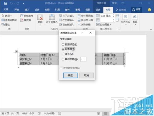Select the 逗号(M) radio option
This screenshot has width=154, height=116.
tap(67, 54)
